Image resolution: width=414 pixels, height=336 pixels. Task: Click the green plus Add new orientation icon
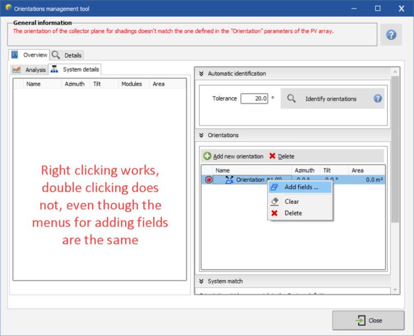tap(207, 156)
